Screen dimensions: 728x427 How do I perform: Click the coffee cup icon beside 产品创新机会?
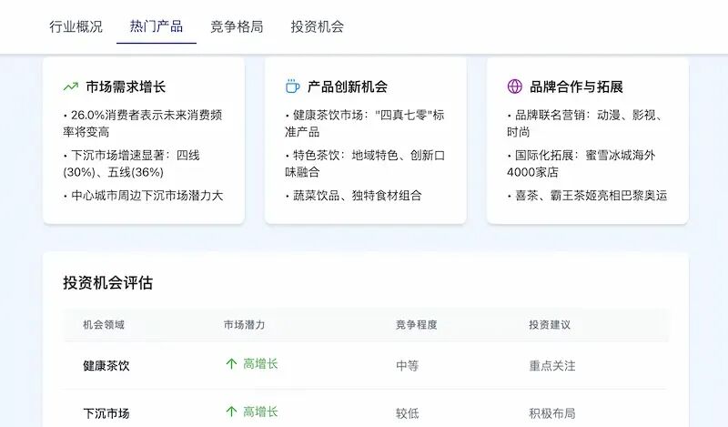click(x=292, y=86)
